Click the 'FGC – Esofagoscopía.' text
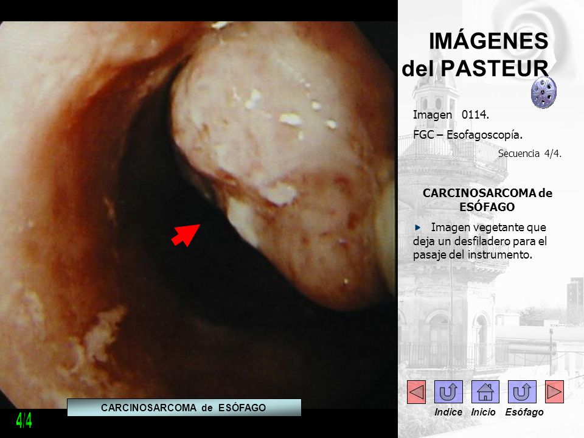The height and width of the screenshot is (438, 584). coord(467,134)
